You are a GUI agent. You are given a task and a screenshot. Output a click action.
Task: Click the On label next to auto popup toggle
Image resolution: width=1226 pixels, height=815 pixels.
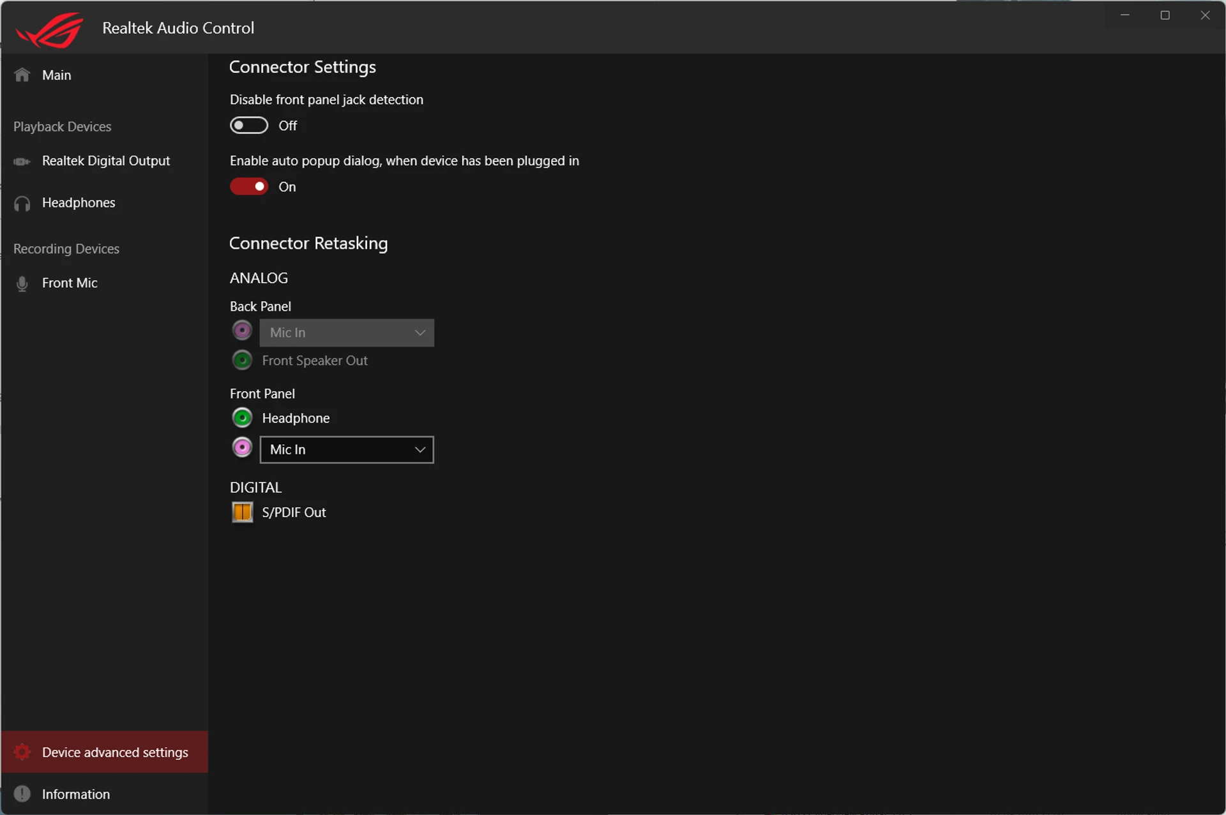pos(287,187)
